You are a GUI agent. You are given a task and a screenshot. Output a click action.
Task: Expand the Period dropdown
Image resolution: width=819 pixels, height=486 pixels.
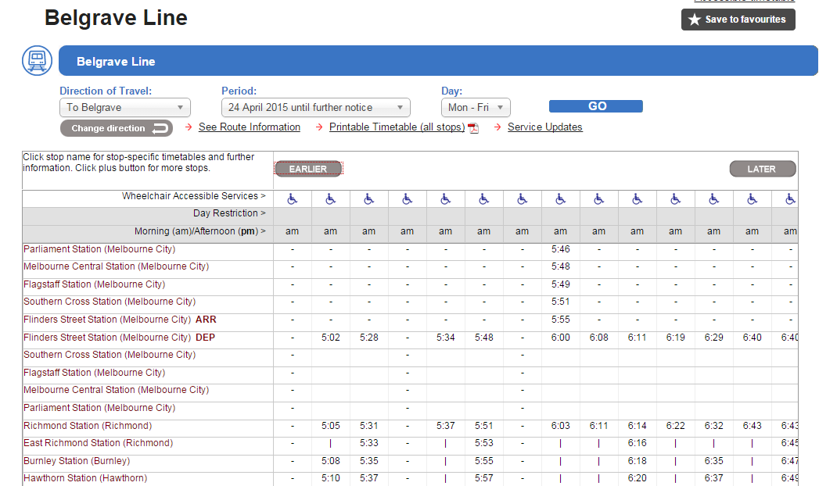tap(315, 108)
